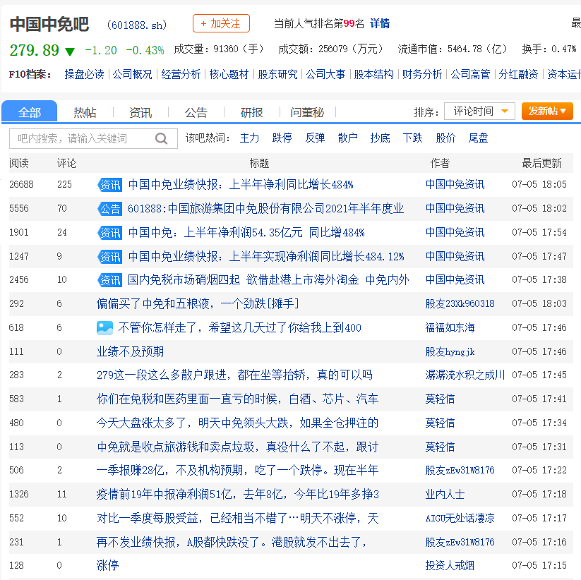Open the 评论时间 sort dropdown

click(x=479, y=111)
